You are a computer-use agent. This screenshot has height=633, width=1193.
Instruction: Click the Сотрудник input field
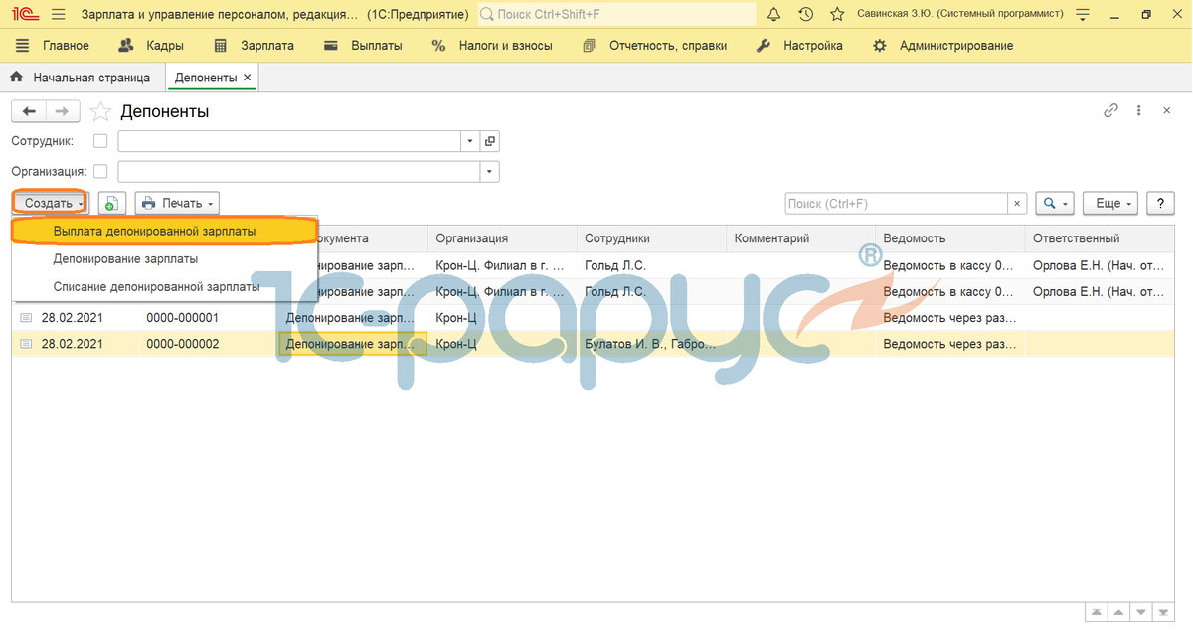[x=289, y=141]
